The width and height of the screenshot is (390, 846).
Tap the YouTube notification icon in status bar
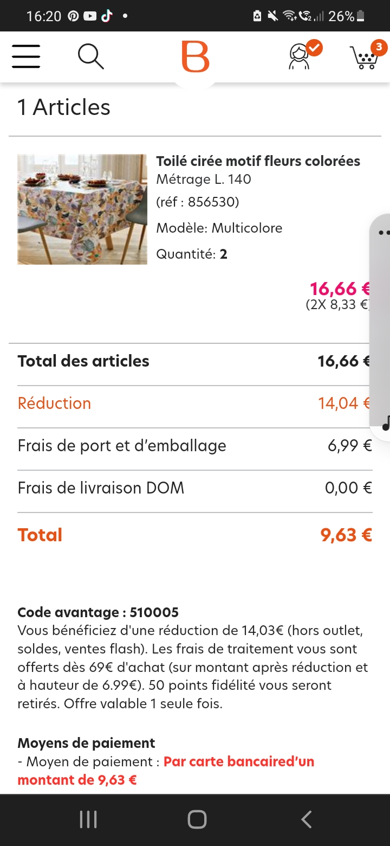(x=90, y=16)
